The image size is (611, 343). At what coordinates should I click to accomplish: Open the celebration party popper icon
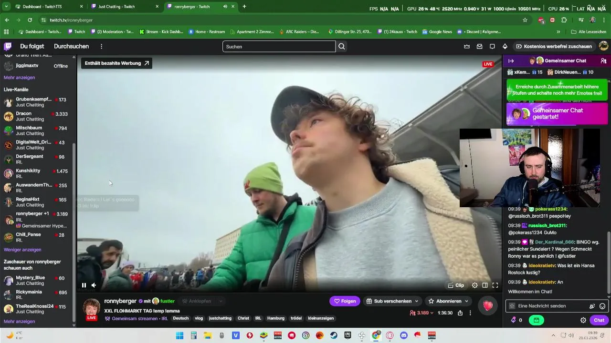point(592,306)
